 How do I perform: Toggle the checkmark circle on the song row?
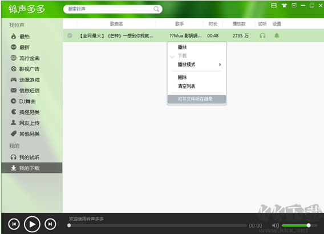click(70, 35)
